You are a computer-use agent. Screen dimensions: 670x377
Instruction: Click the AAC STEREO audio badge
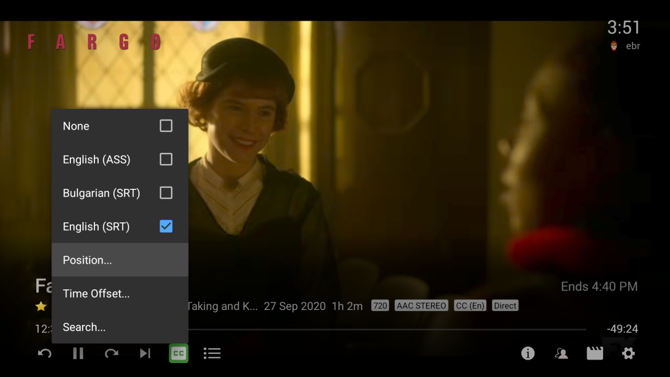pyautogui.click(x=421, y=306)
